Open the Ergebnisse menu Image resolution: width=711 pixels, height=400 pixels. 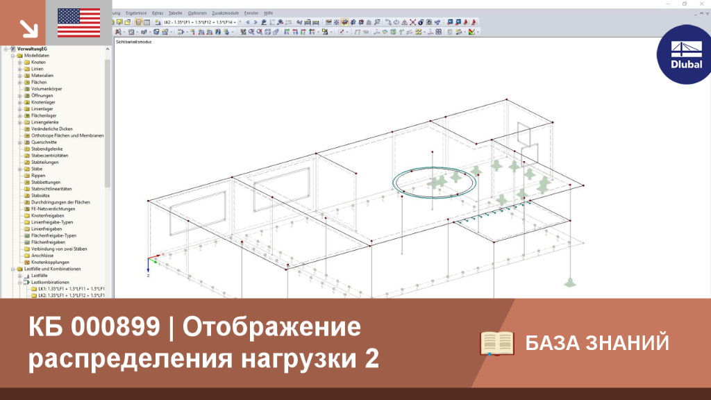pyautogui.click(x=136, y=13)
